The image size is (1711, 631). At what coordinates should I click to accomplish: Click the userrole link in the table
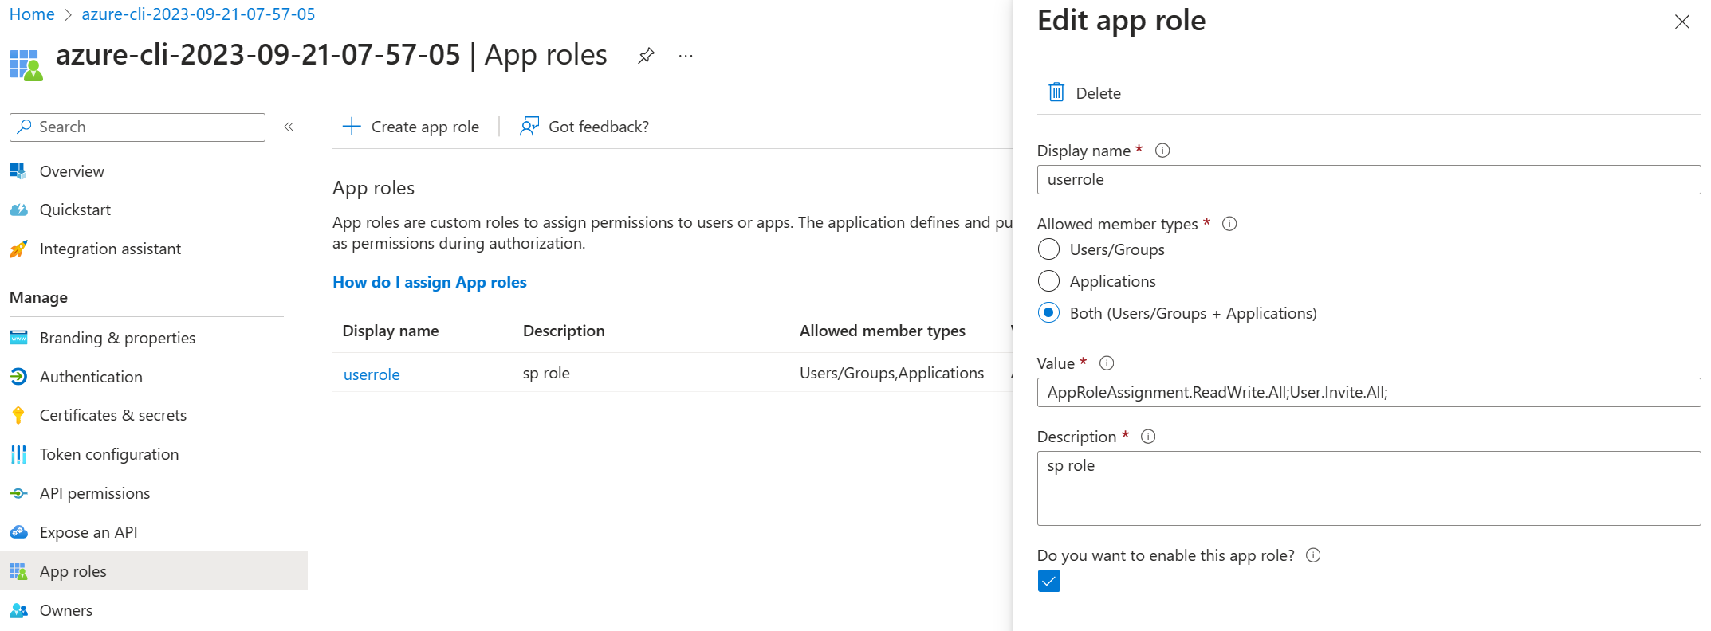tap(372, 374)
